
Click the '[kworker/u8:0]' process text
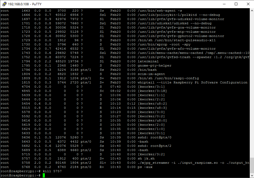[x=152, y=120]
